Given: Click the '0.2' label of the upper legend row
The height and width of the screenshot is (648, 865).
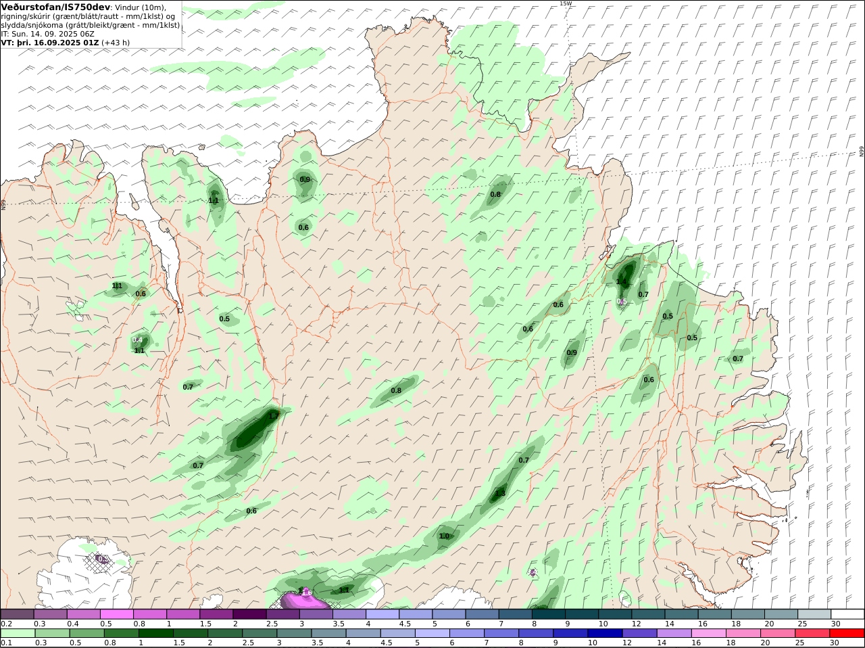Looking at the screenshot, I should coord(6,624).
